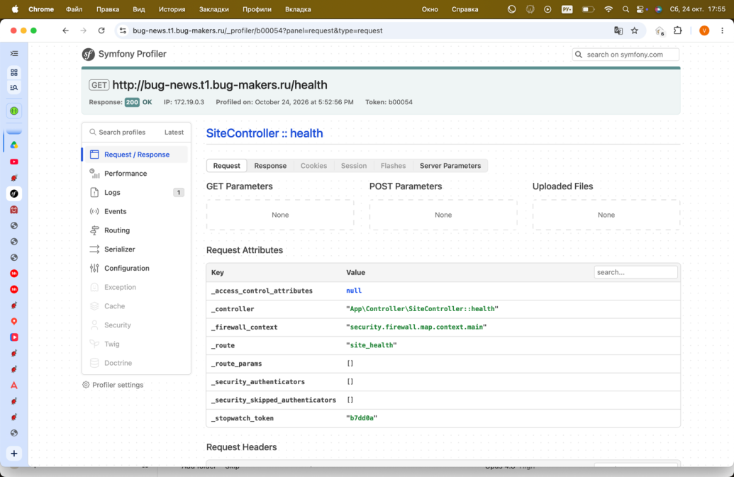Click the magnifier in Search profiles
The width and height of the screenshot is (734, 477).
93,133
